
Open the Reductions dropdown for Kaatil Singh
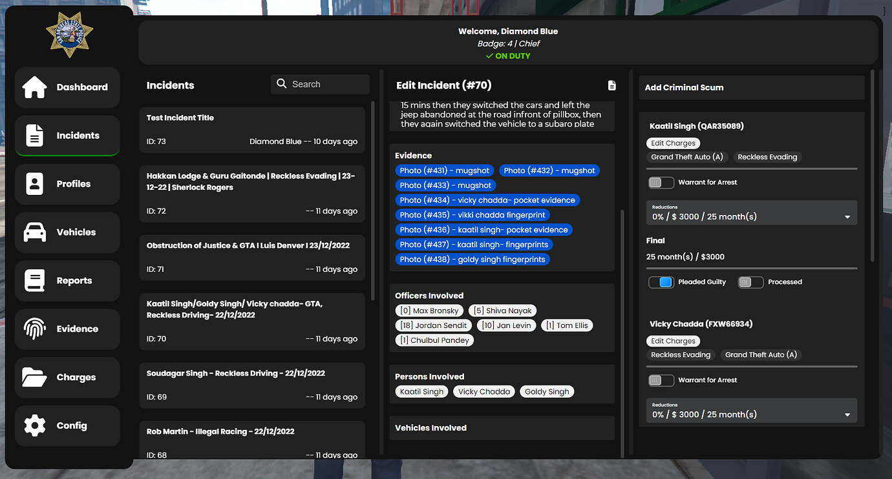[x=751, y=212]
